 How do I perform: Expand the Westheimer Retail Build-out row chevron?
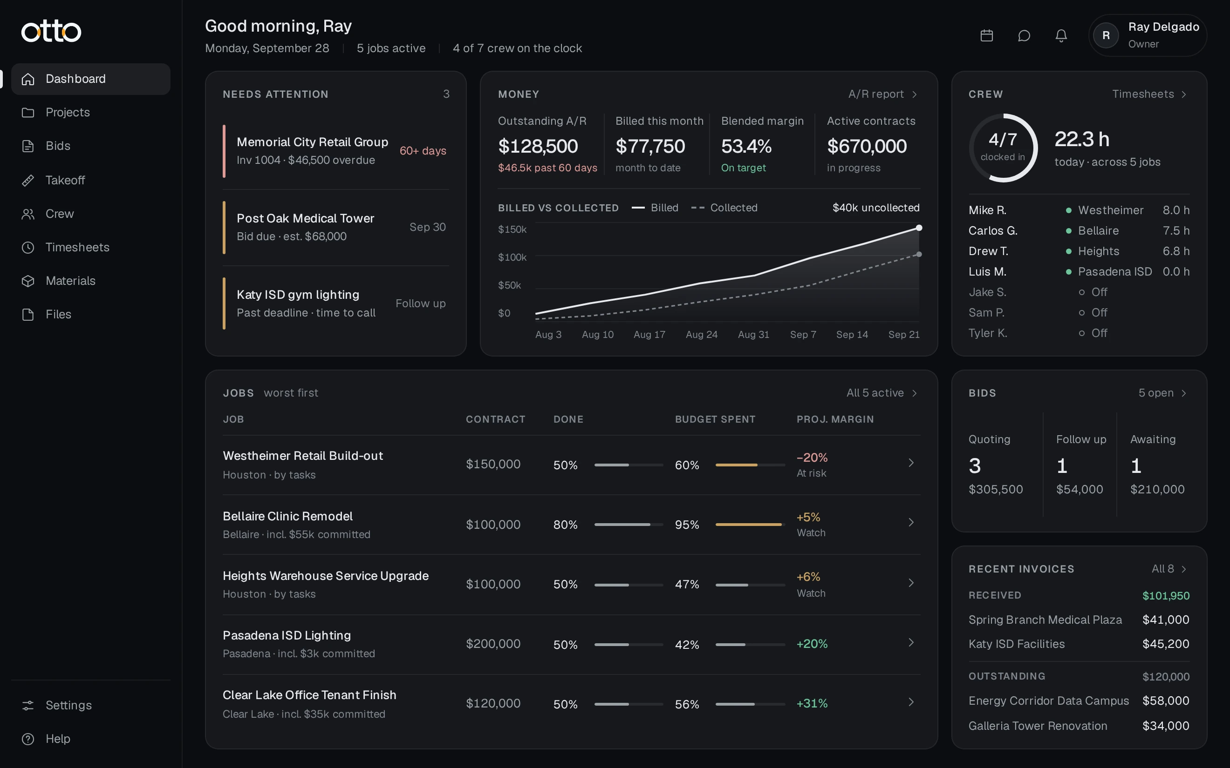911,463
